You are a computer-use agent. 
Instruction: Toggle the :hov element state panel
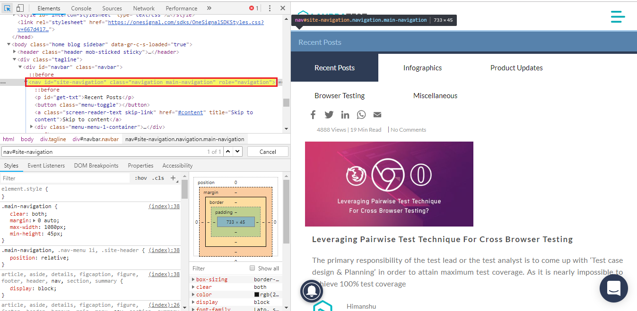tap(141, 178)
